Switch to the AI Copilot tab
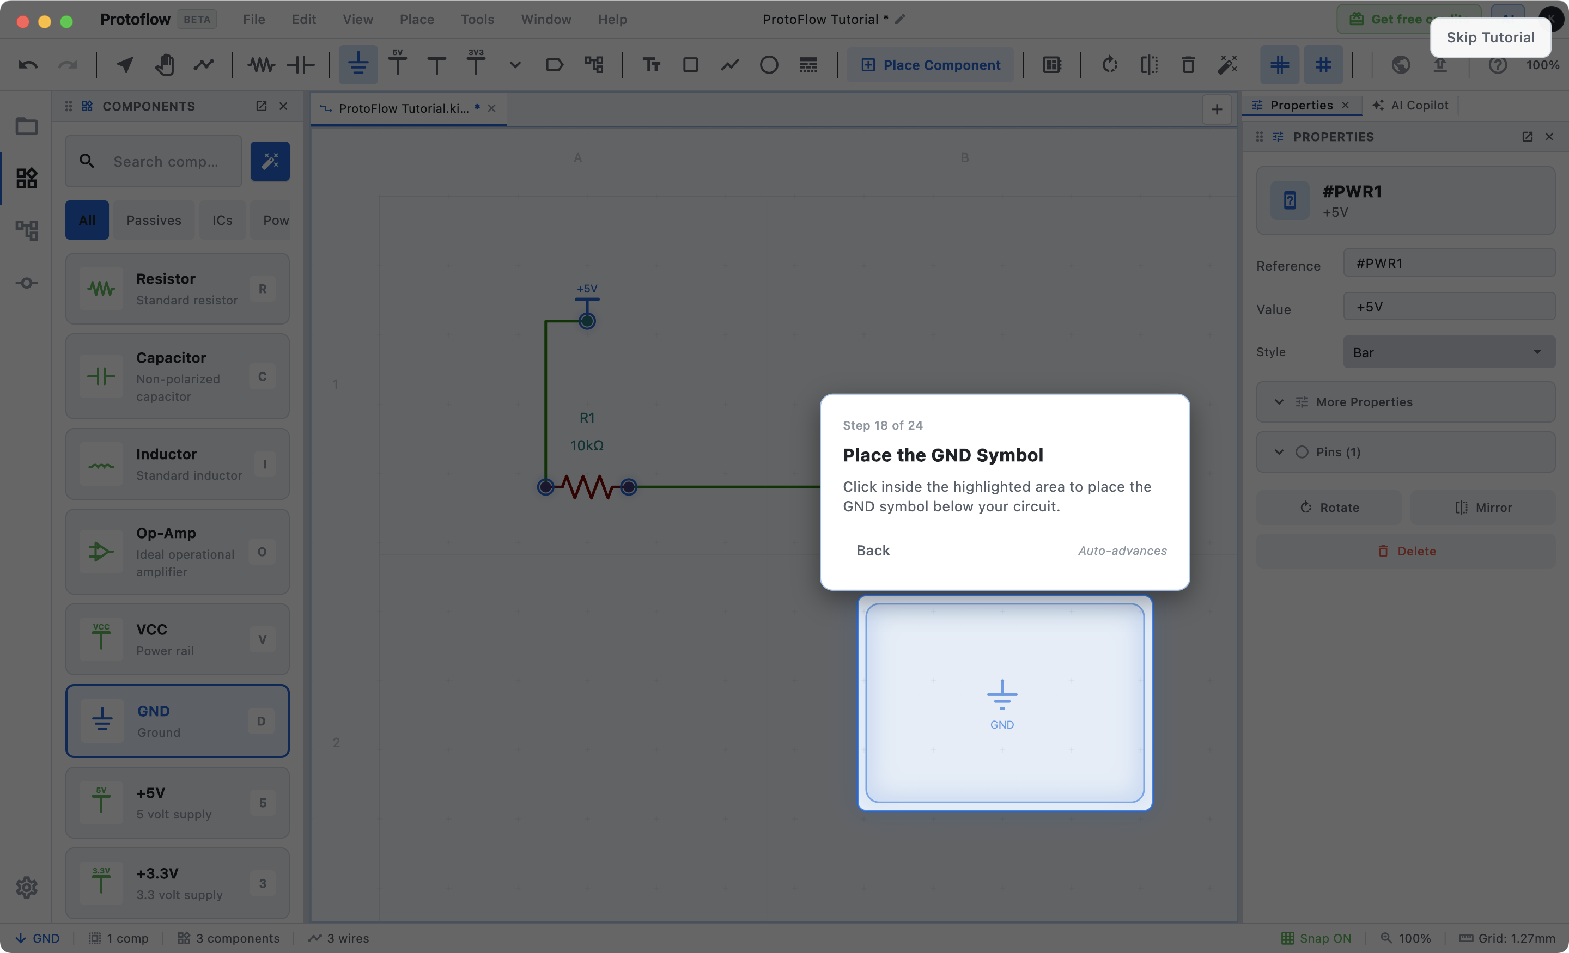 pos(1410,105)
